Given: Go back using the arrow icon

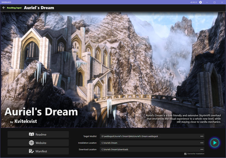Looking at the screenshot, I should 4,8.
